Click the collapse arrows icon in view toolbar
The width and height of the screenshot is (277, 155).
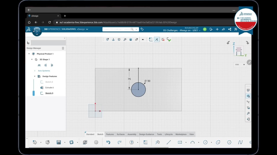143,40
